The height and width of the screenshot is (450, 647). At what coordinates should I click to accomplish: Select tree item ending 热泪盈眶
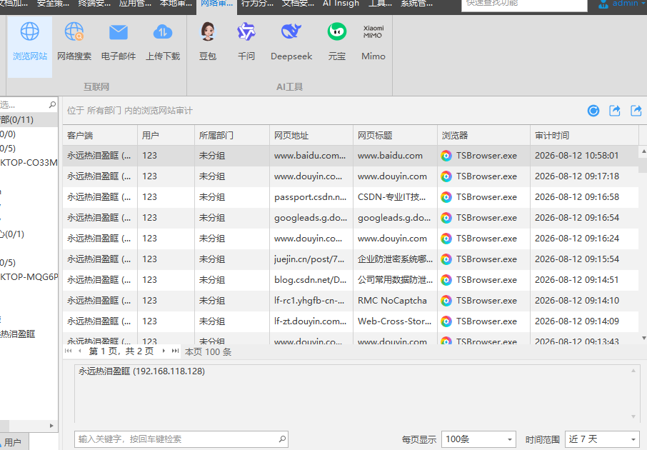pyautogui.click(x=18, y=334)
